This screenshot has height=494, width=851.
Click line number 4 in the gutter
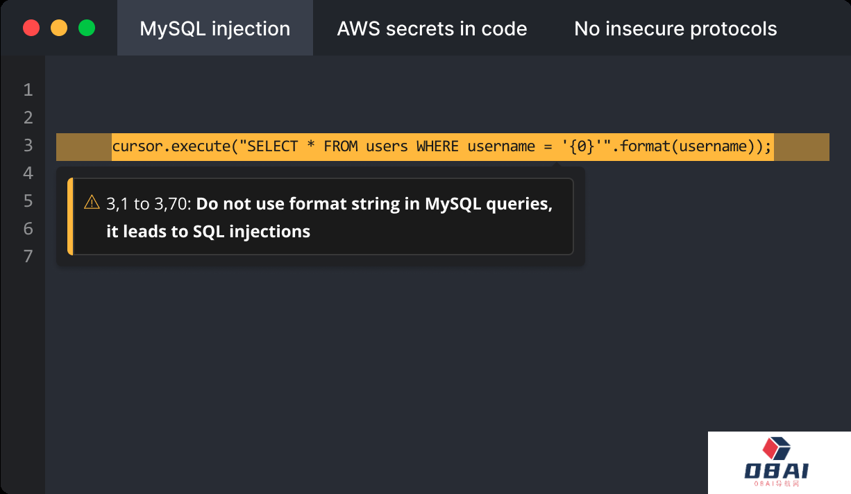(x=28, y=173)
